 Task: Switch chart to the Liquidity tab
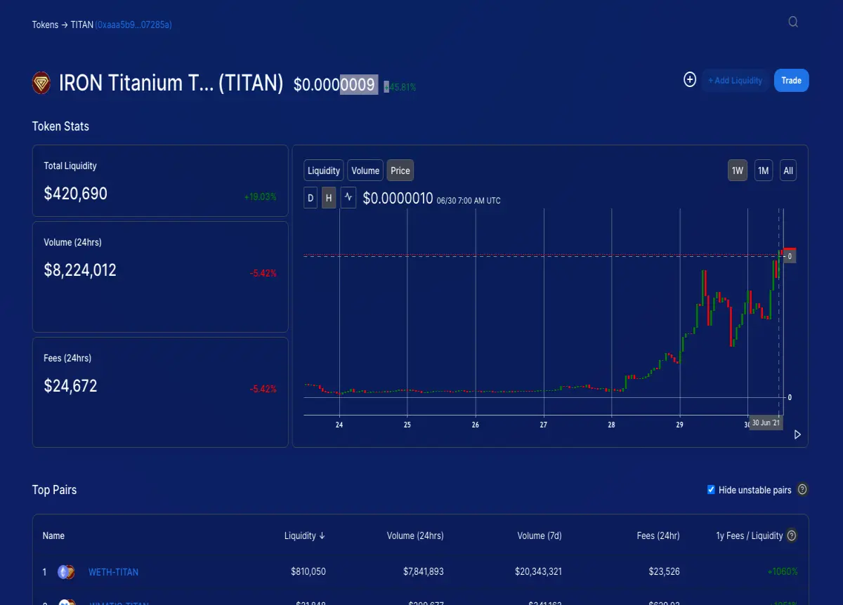(324, 171)
